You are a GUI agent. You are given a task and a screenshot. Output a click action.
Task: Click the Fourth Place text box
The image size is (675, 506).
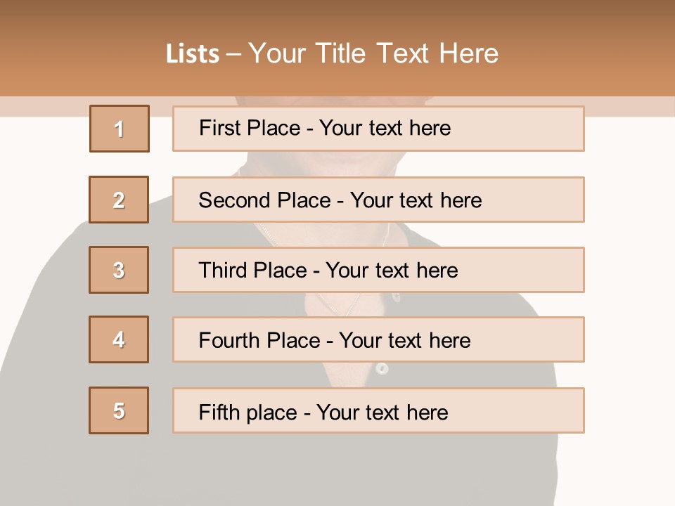click(x=378, y=339)
